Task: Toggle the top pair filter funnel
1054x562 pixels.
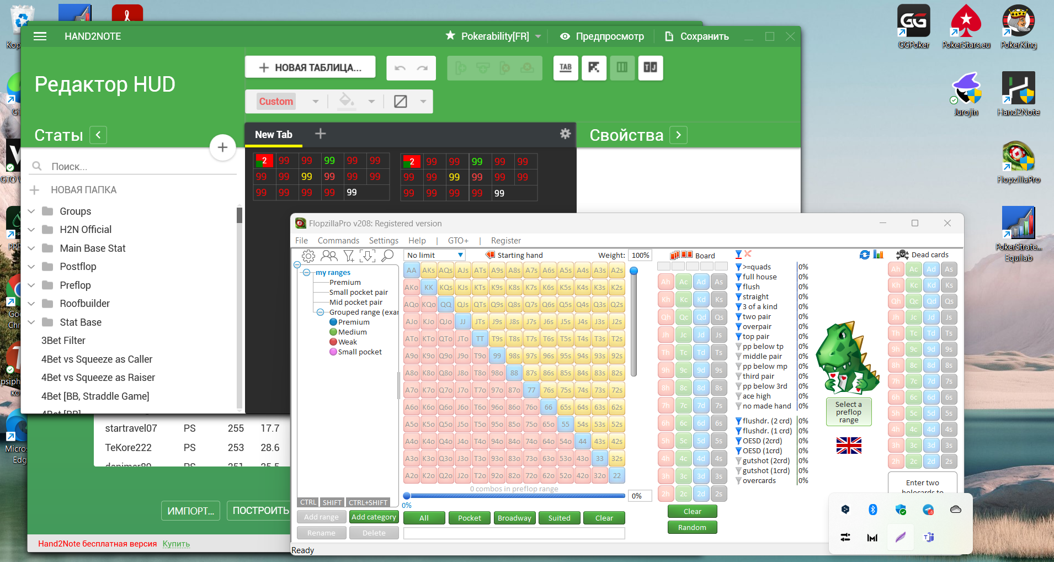Action: (x=738, y=337)
